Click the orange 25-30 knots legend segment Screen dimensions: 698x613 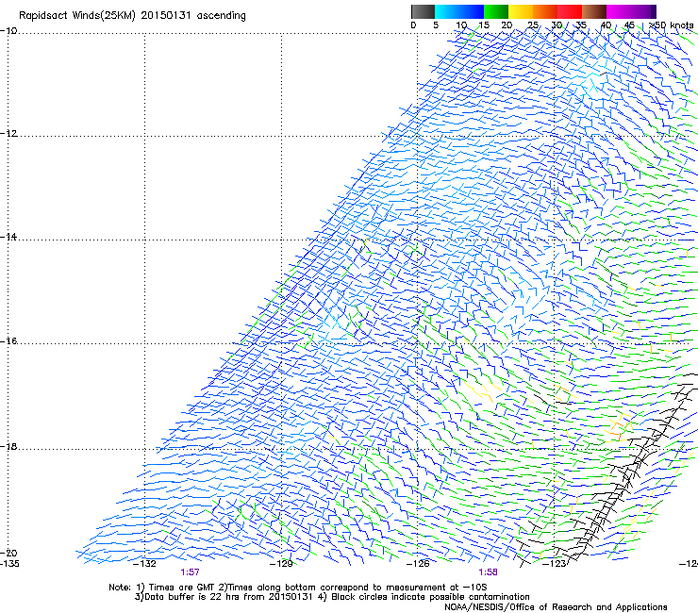545,11
